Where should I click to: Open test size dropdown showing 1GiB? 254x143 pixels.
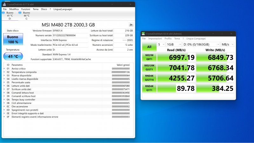click(x=174, y=44)
